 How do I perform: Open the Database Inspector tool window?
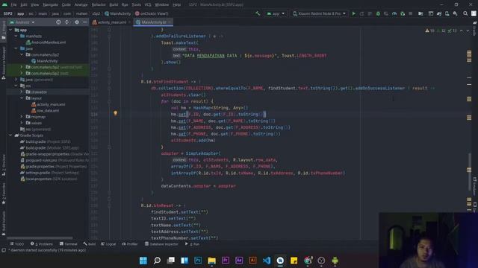[161, 244]
